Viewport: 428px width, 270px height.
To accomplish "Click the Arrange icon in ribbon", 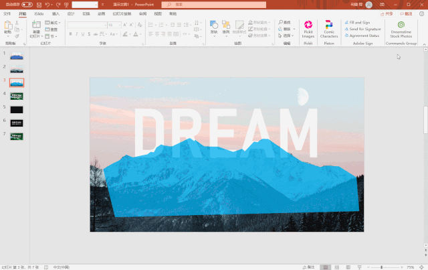I will tap(226, 27).
